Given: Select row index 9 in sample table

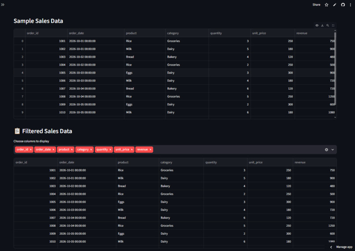Looking at the screenshot, I should 20,112.
